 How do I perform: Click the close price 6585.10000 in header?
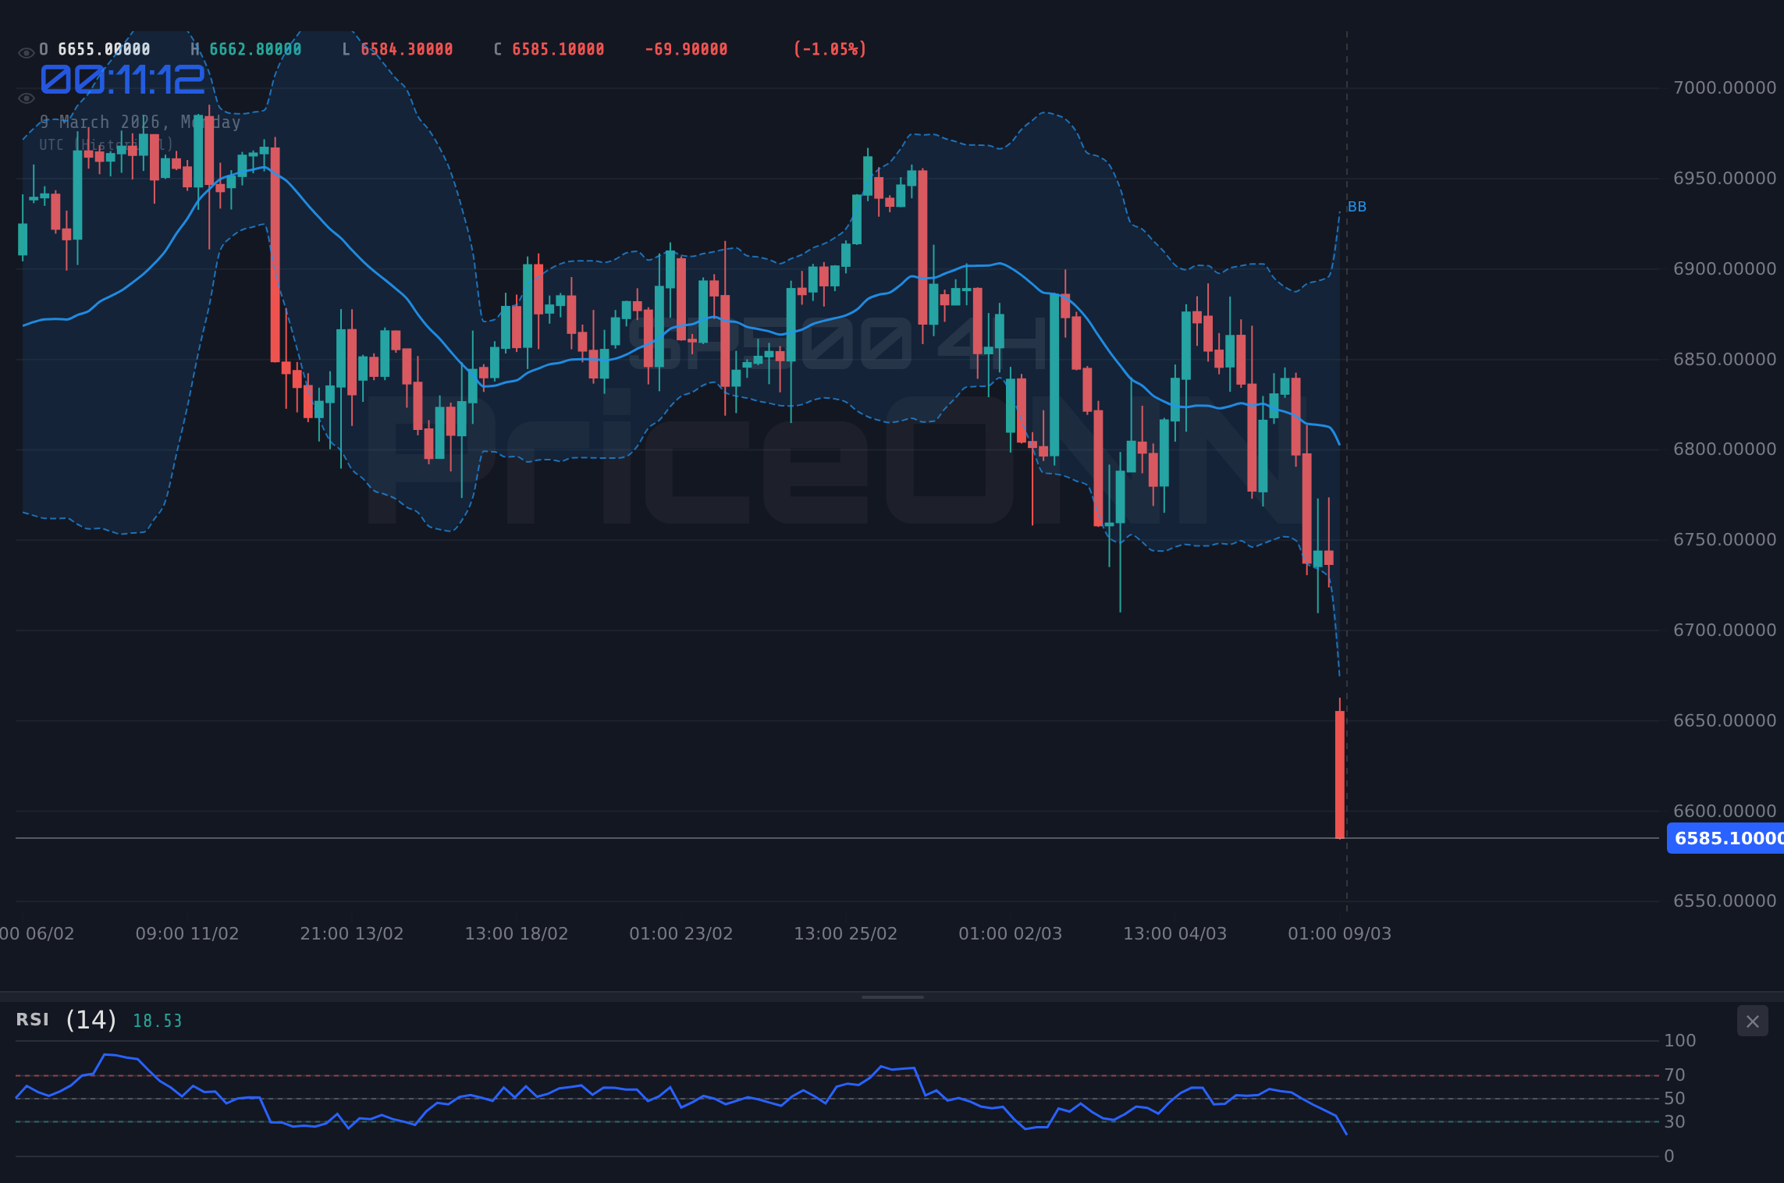pos(558,49)
